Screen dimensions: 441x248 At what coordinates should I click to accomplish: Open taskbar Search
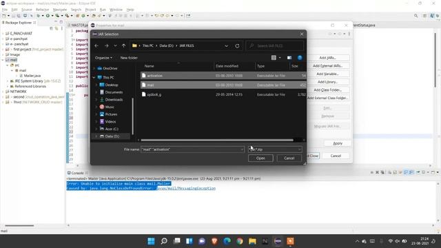[x=164, y=241]
